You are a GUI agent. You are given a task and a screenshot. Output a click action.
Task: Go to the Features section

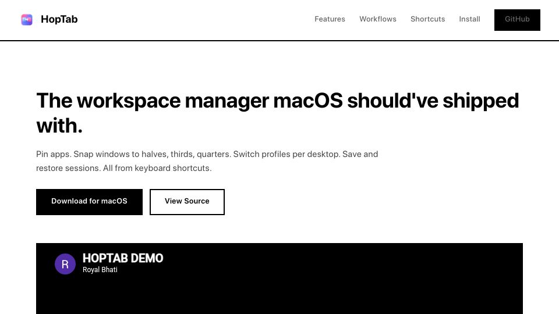(x=330, y=19)
